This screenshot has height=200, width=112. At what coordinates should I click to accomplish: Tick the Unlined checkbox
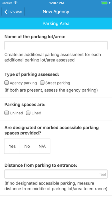point(7,113)
